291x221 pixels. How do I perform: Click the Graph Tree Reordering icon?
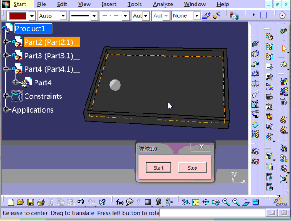pyautogui.click(x=270, y=97)
